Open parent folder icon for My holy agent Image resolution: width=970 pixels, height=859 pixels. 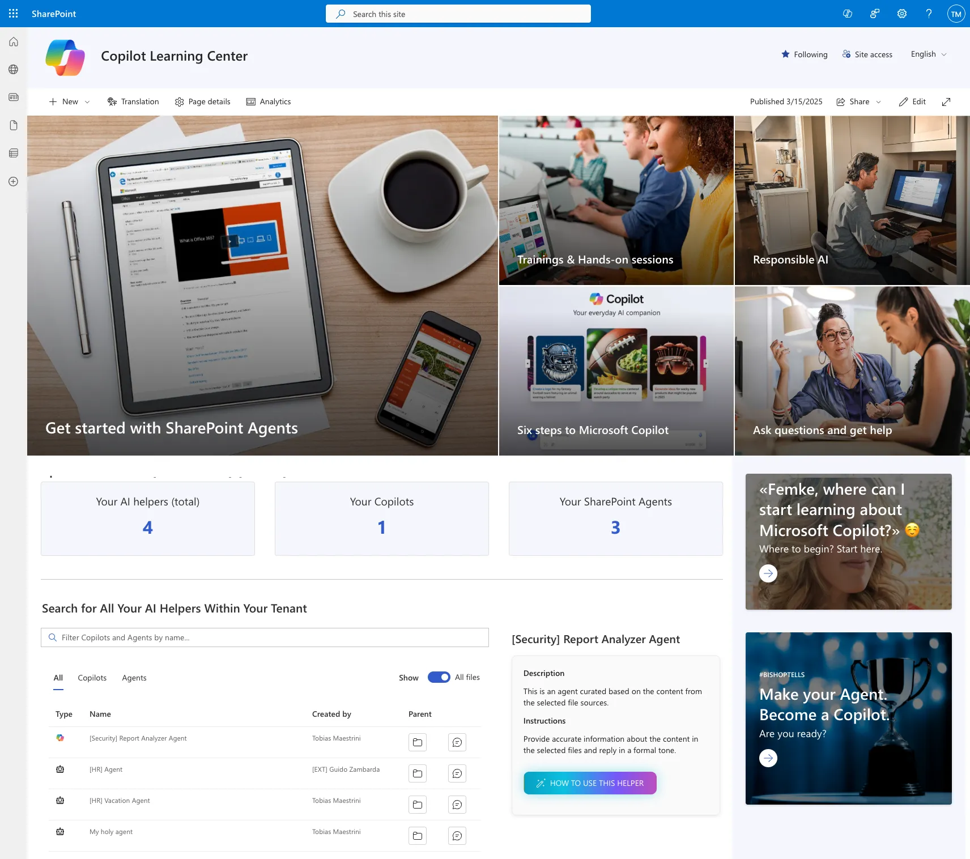pyautogui.click(x=418, y=836)
